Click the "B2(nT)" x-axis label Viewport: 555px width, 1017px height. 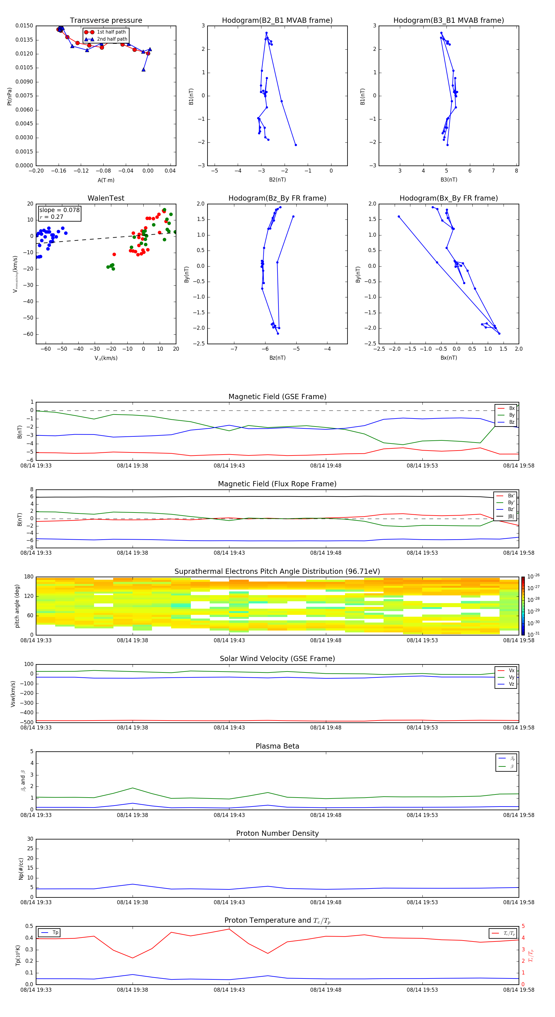pos(277,180)
